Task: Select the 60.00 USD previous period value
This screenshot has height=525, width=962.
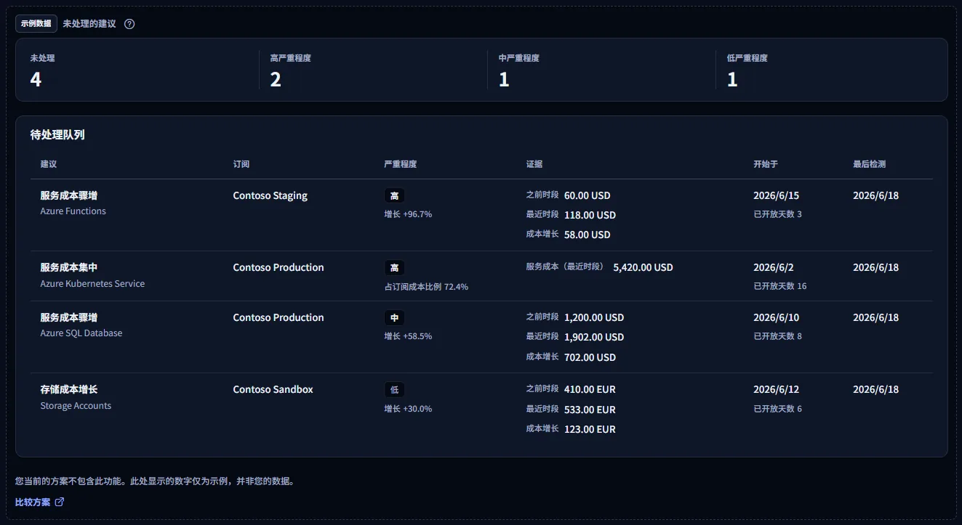Action: click(588, 195)
